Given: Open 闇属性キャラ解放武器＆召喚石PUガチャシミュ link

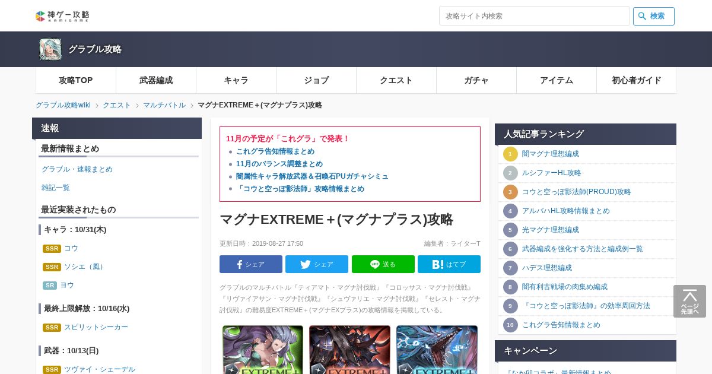Looking at the screenshot, I should click(x=312, y=176).
